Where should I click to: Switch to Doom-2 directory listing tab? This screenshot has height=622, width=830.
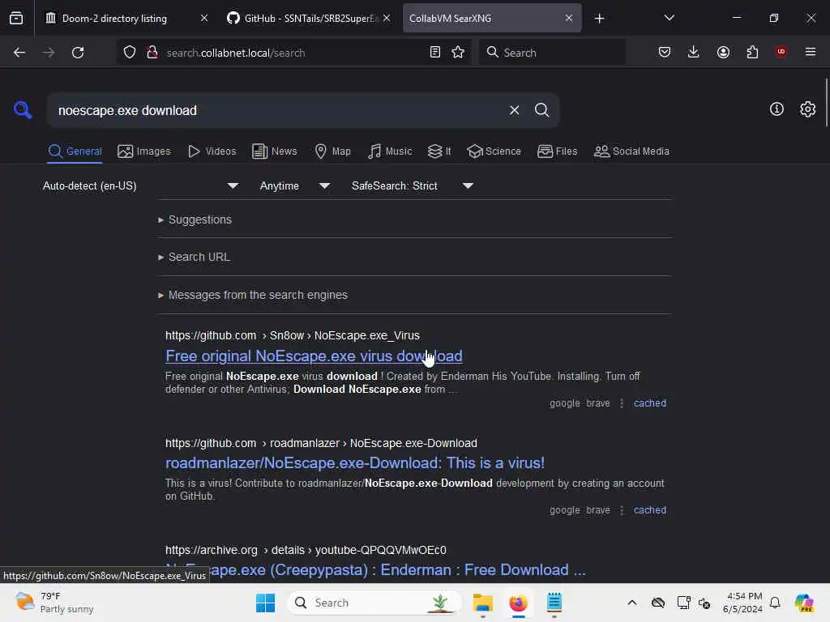pyautogui.click(x=114, y=19)
